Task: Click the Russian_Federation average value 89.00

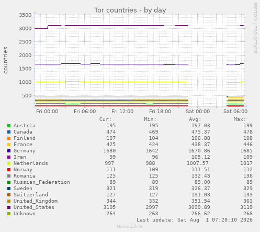Action: 202,182
